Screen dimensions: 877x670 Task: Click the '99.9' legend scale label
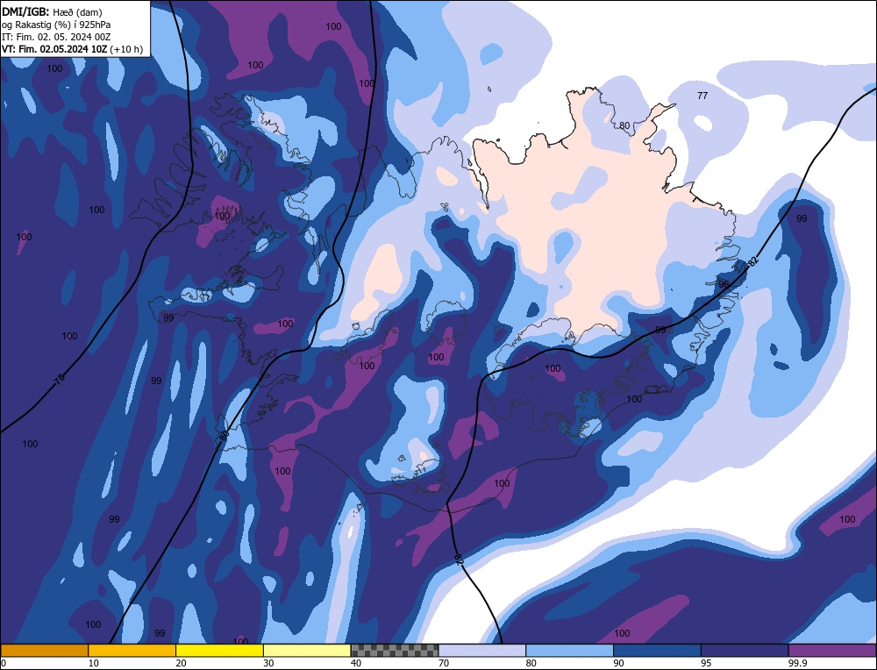(796, 663)
